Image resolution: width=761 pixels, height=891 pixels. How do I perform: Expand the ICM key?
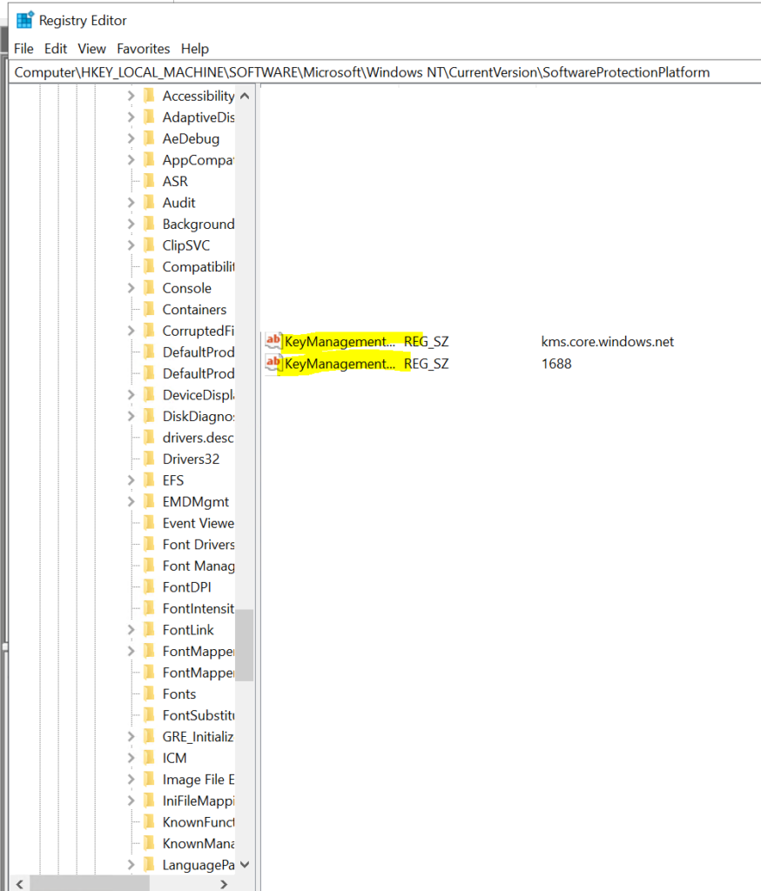(x=131, y=758)
